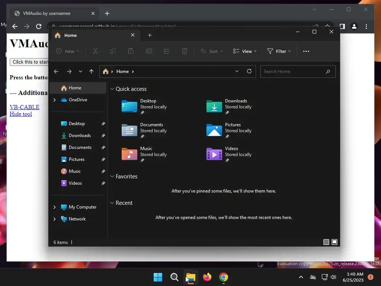
Task: Close the Home tab in File Explorer
Action: (133, 35)
